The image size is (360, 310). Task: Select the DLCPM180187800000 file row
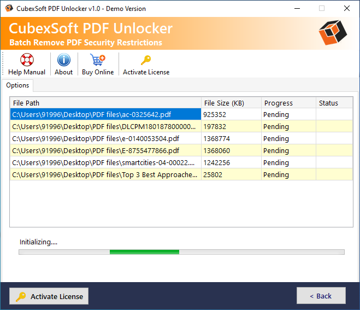105,127
